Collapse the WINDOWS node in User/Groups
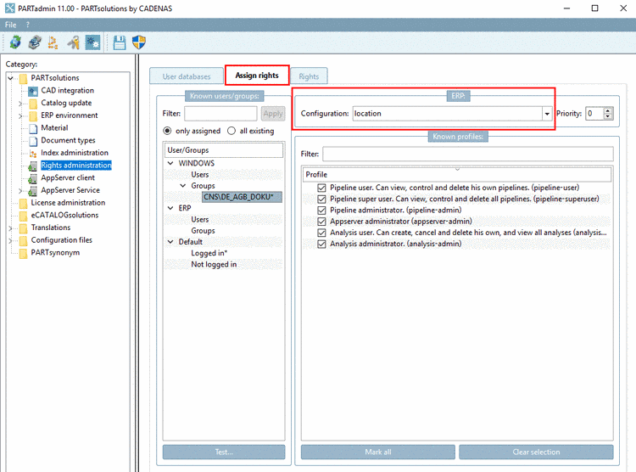 (x=170, y=163)
